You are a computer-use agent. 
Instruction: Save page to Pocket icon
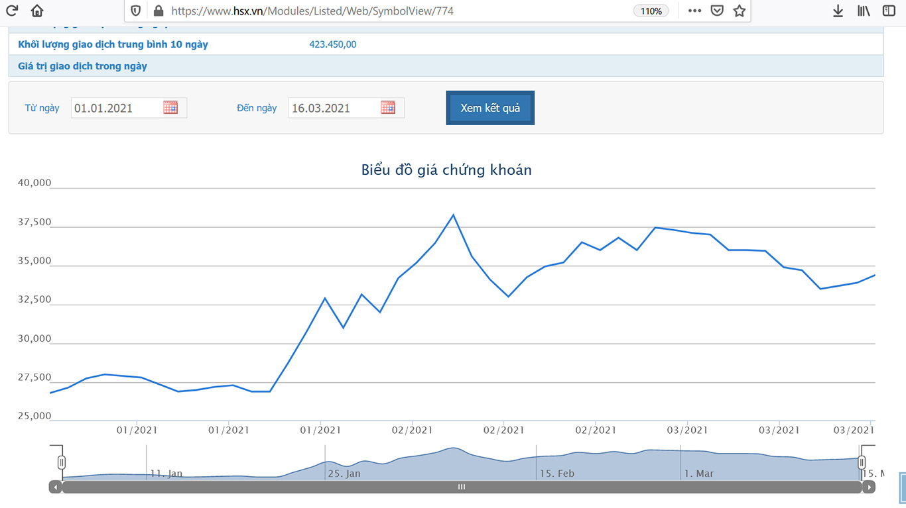click(x=717, y=11)
